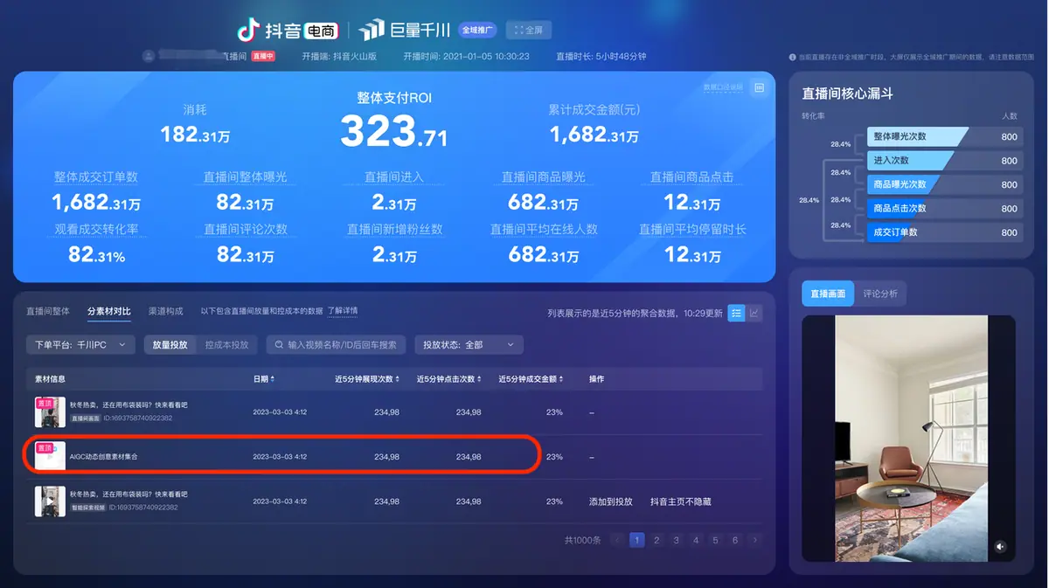Screen dimensions: 1049x588
Task: Select 控成本投放 segment option
Action: tap(226, 344)
